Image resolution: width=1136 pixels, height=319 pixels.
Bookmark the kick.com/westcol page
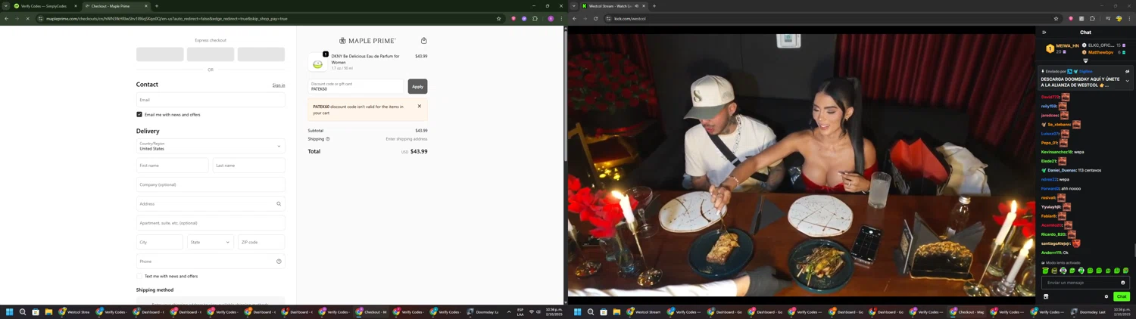(1056, 19)
